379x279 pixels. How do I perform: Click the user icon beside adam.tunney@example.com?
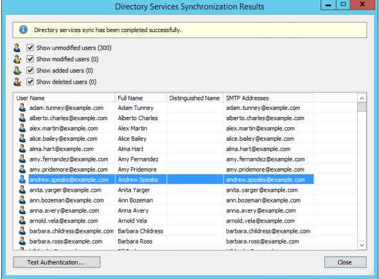[22, 108]
